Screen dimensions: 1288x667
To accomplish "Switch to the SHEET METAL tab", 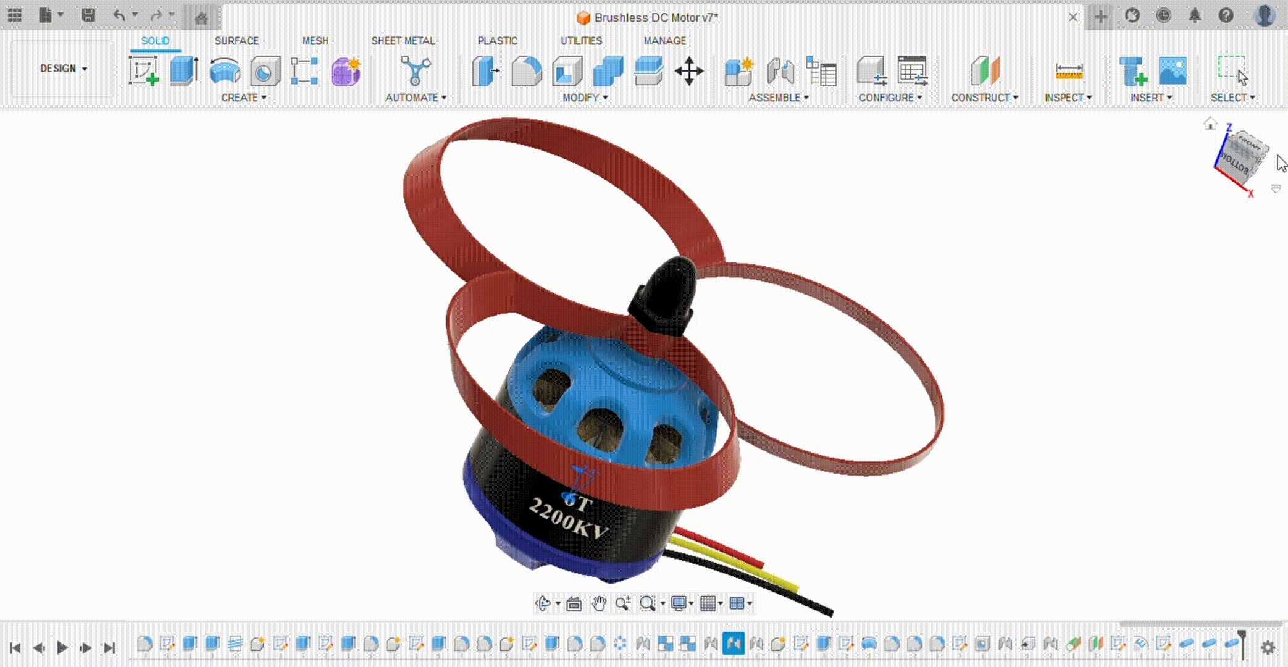I will 403,41.
